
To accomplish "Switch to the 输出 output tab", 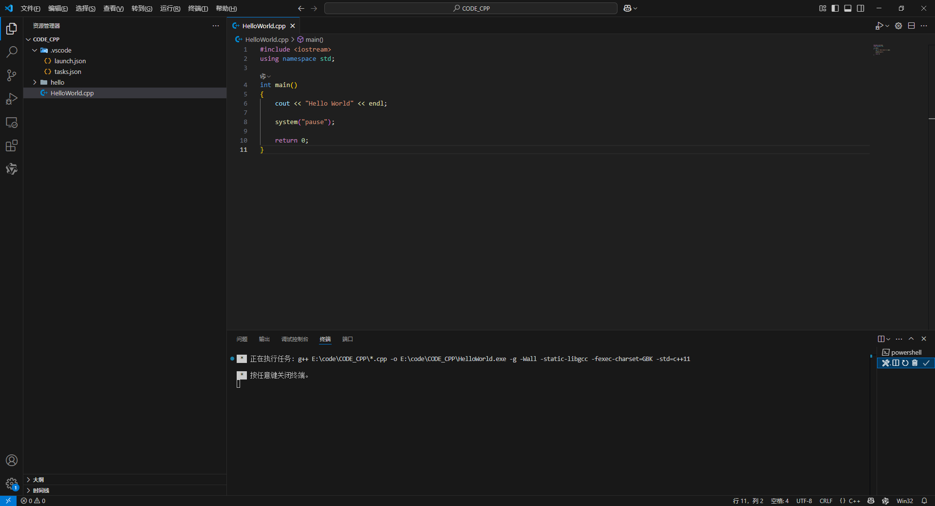I will tap(264, 339).
